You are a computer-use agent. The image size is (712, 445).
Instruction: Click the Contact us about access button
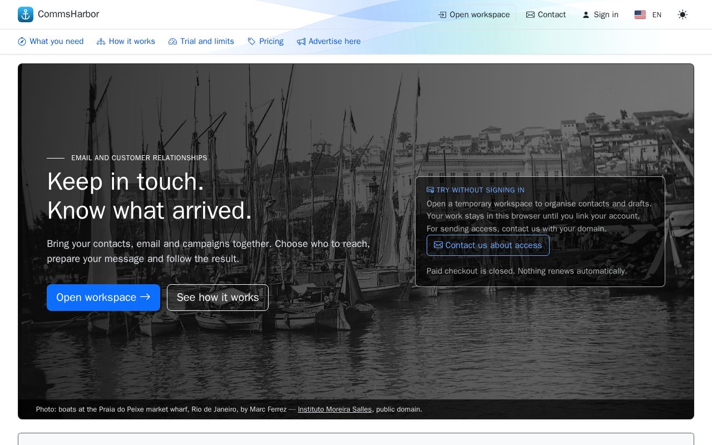[488, 245]
